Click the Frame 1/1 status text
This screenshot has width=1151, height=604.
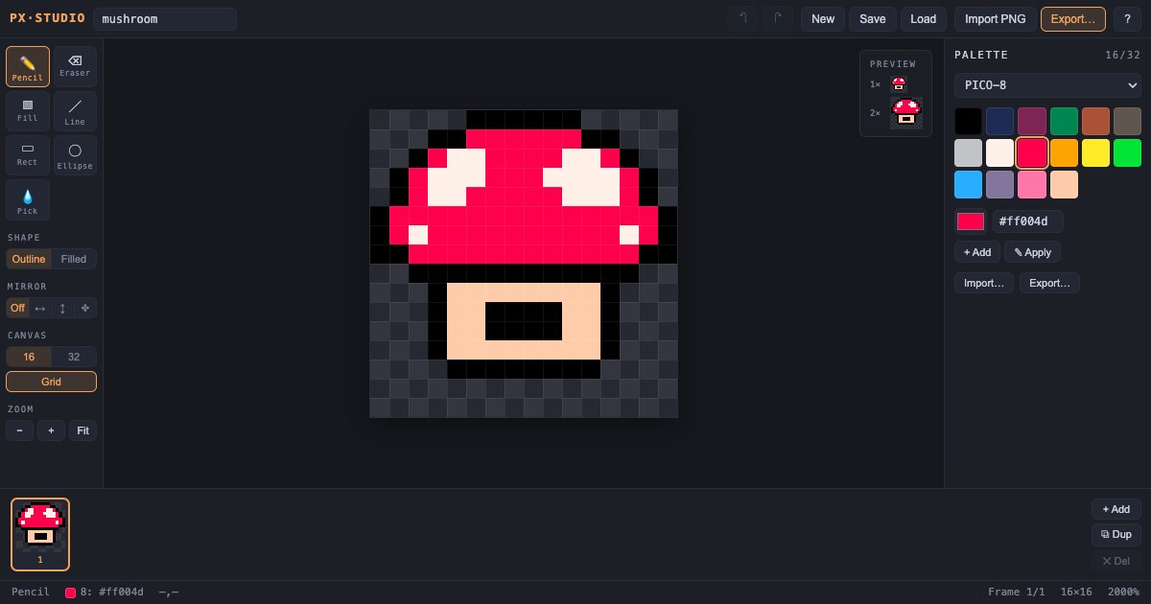pyautogui.click(x=1017, y=592)
